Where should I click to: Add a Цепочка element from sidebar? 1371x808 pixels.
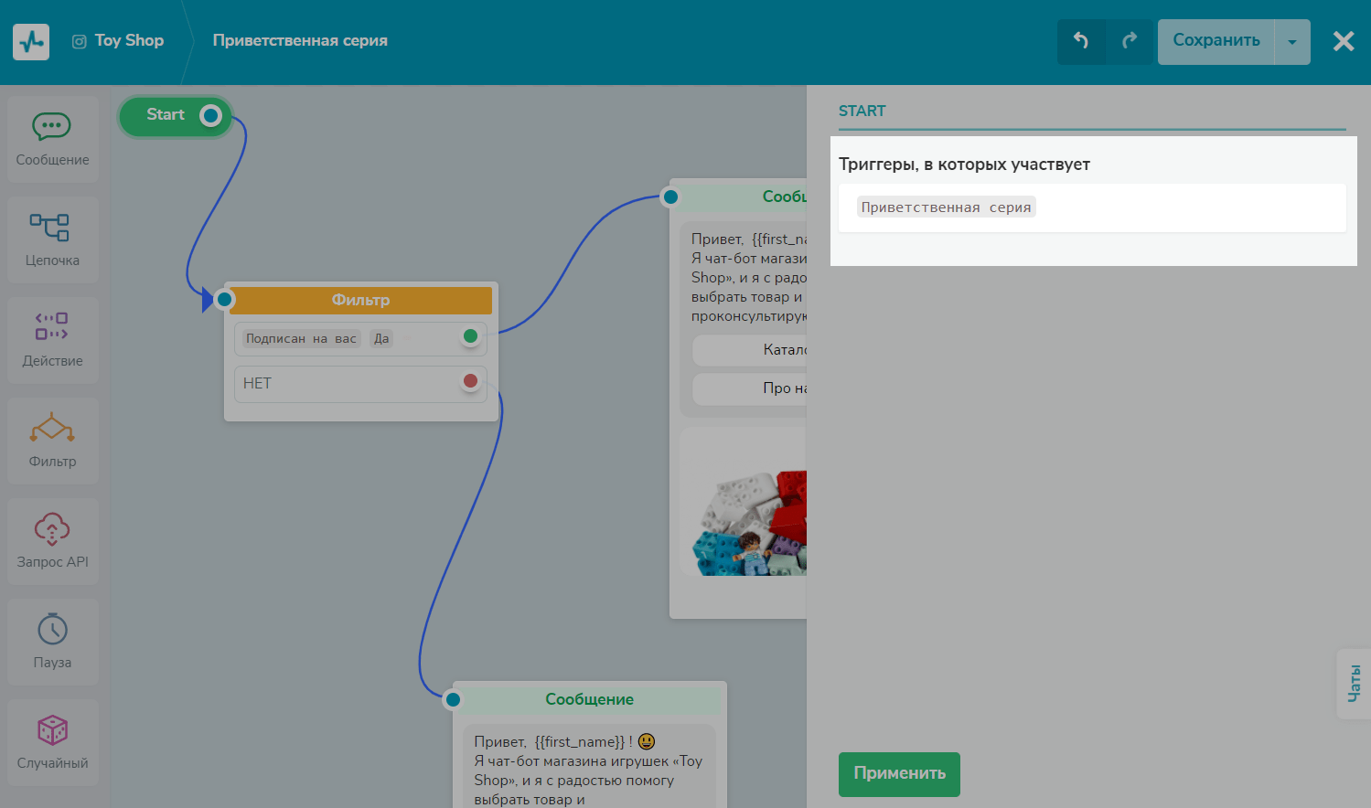[53, 239]
